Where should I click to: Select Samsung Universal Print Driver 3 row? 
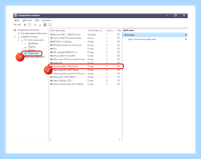85,74
